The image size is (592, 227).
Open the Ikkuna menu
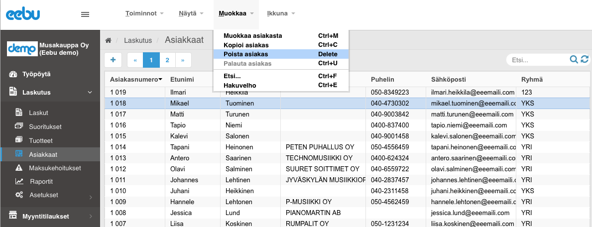(x=281, y=13)
